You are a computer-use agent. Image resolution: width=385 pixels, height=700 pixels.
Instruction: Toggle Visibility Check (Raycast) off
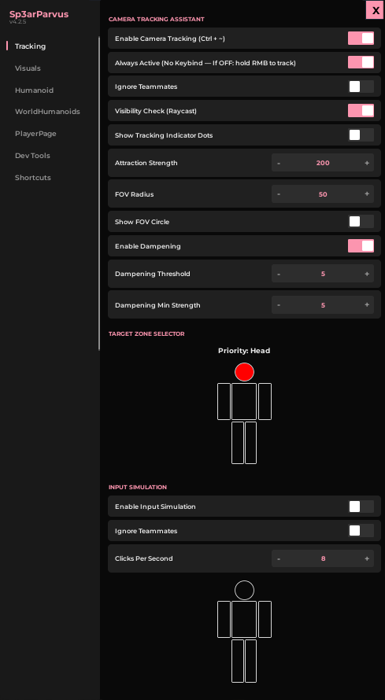361,111
